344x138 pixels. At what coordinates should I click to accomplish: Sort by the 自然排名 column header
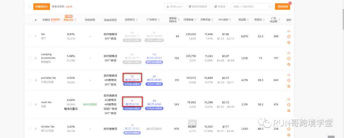pyautogui.click(x=132, y=20)
